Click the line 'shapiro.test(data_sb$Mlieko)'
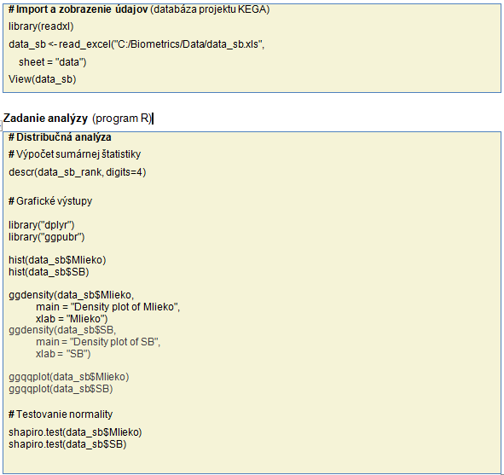Viewport: 504px width, 475px height. (75, 432)
